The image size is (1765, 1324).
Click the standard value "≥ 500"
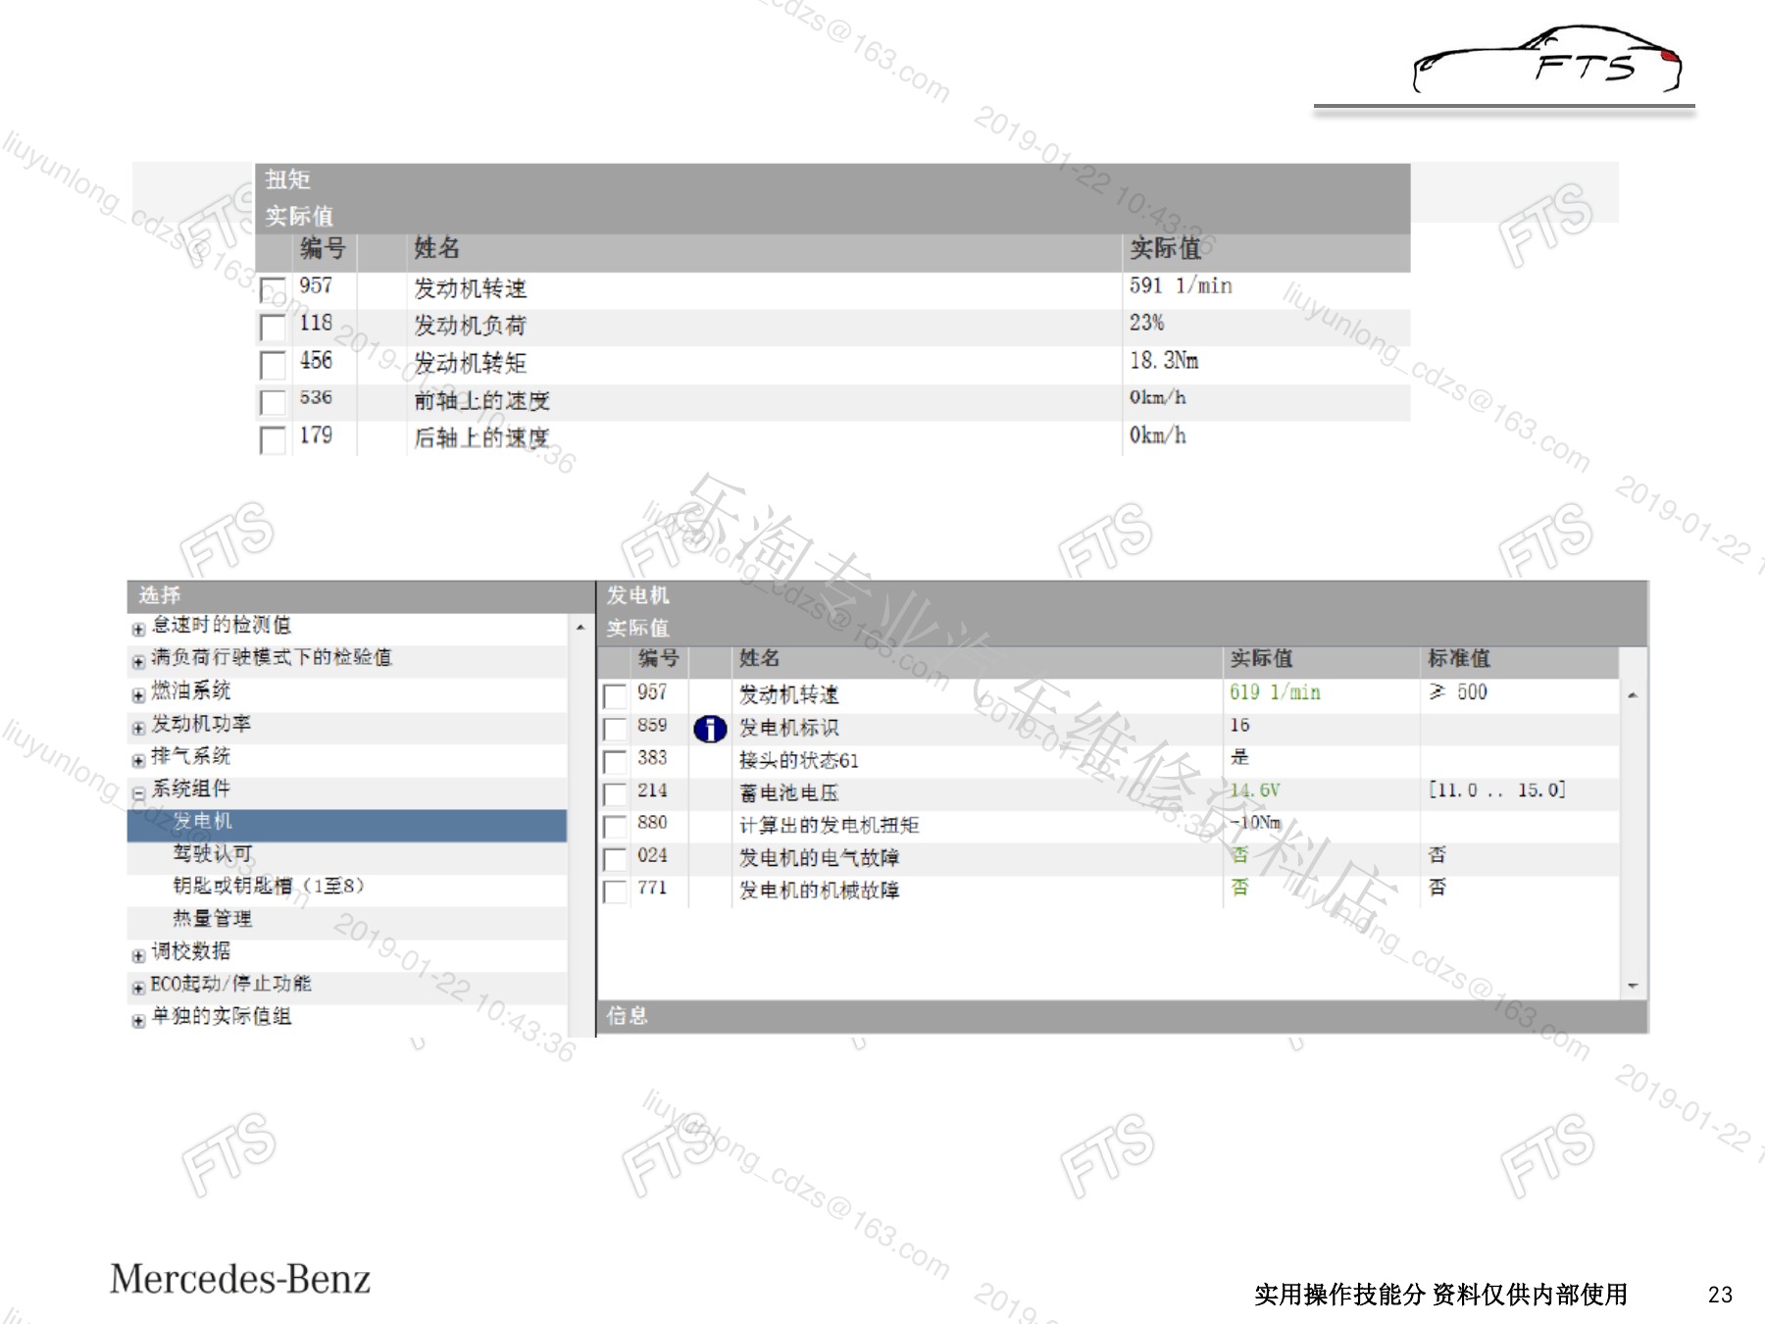(1458, 692)
